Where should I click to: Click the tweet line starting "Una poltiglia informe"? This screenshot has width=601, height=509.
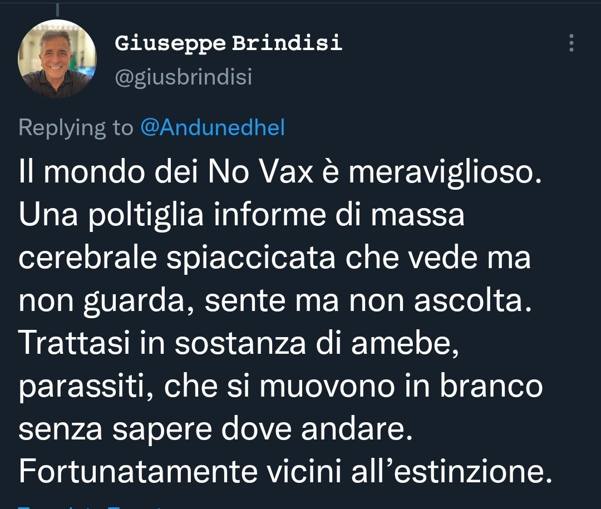point(242,215)
